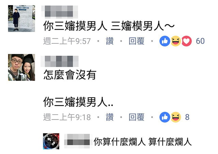Open the 60 reactions count

200,41
